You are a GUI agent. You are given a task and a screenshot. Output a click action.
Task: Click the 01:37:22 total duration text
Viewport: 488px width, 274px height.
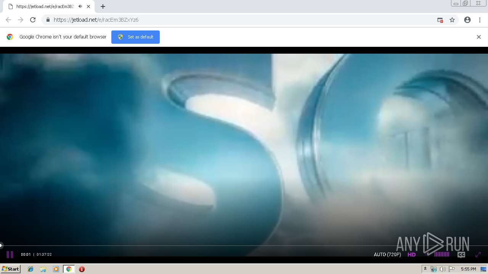point(44,255)
